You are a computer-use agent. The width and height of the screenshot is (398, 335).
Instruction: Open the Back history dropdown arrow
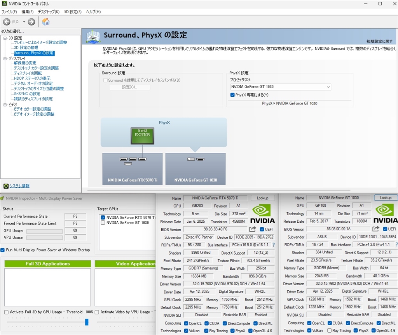(x=24, y=22)
